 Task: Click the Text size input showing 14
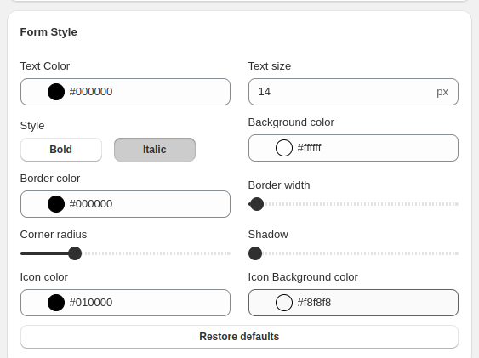(353, 92)
